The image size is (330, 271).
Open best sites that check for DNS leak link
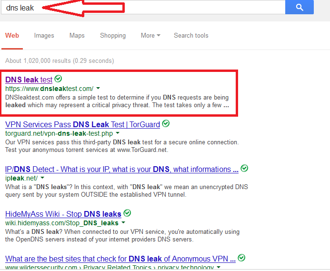click(x=120, y=259)
